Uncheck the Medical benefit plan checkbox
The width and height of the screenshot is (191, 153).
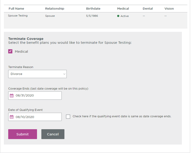10,51
